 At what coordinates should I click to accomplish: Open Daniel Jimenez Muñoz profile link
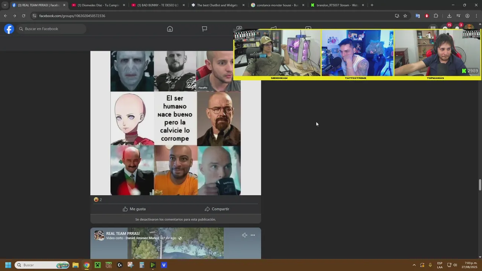(x=142, y=238)
